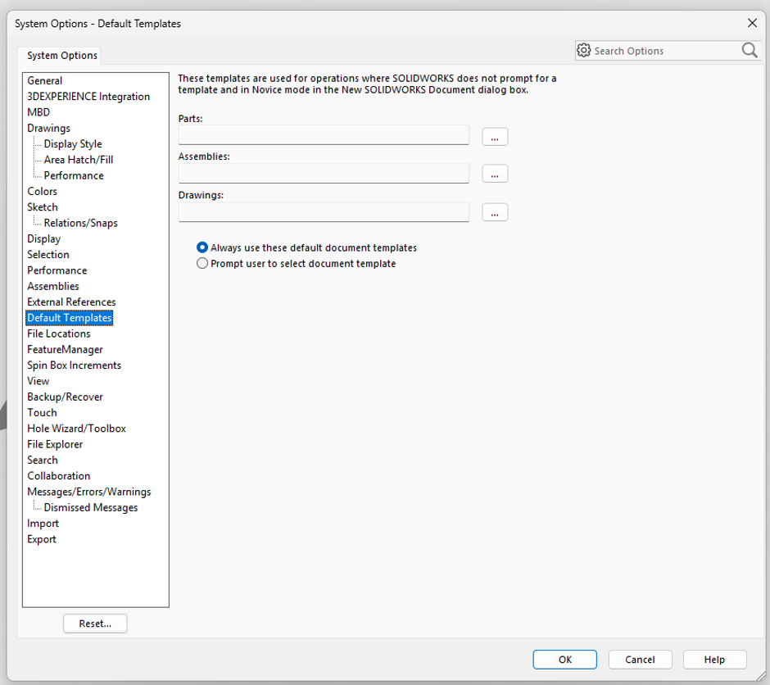770x685 pixels.
Task: Open Spin Box Increments
Action: pos(75,365)
